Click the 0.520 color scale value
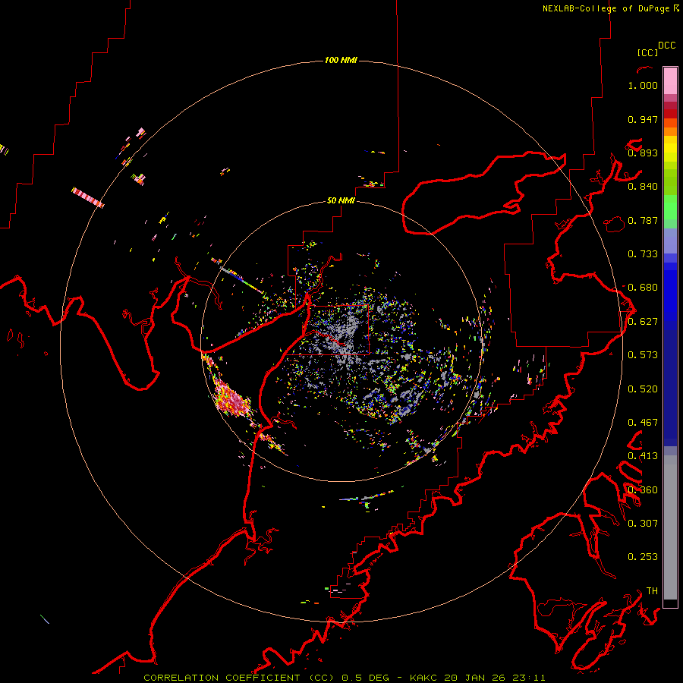This screenshot has height=683, width=683. point(643,389)
